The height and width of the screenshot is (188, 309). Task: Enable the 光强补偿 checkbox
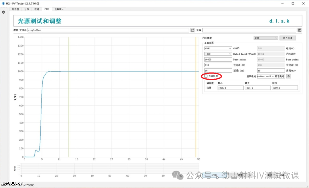pyautogui.click(x=206, y=76)
